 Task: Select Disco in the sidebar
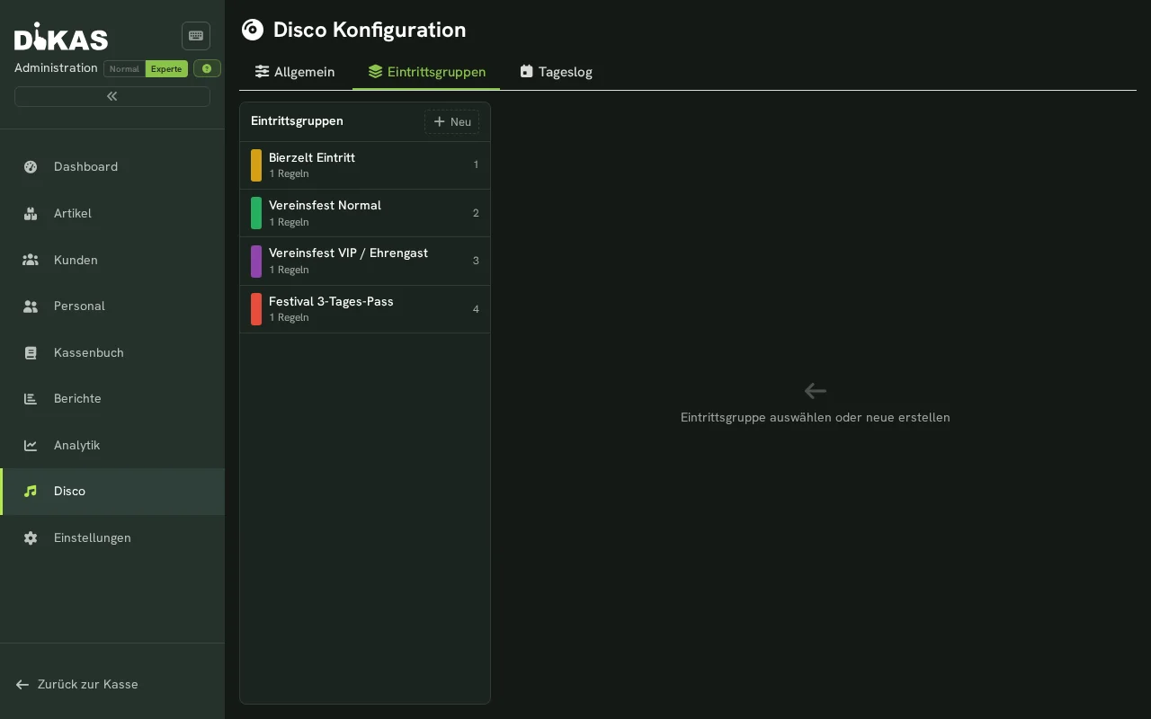click(x=112, y=491)
